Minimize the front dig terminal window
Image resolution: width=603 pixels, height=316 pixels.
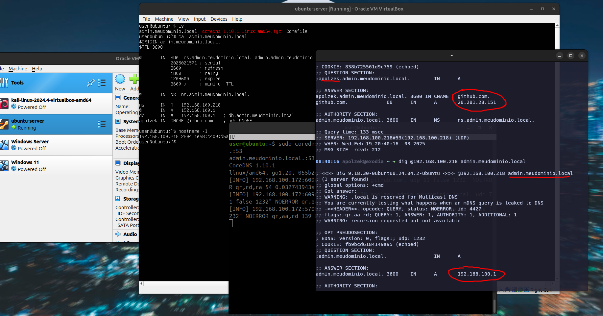click(560, 56)
